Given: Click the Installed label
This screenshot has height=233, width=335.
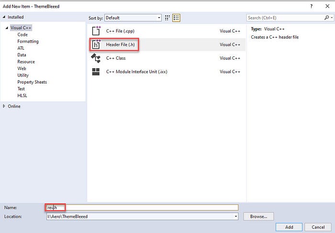Looking at the screenshot, I should (x=16, y=17).
